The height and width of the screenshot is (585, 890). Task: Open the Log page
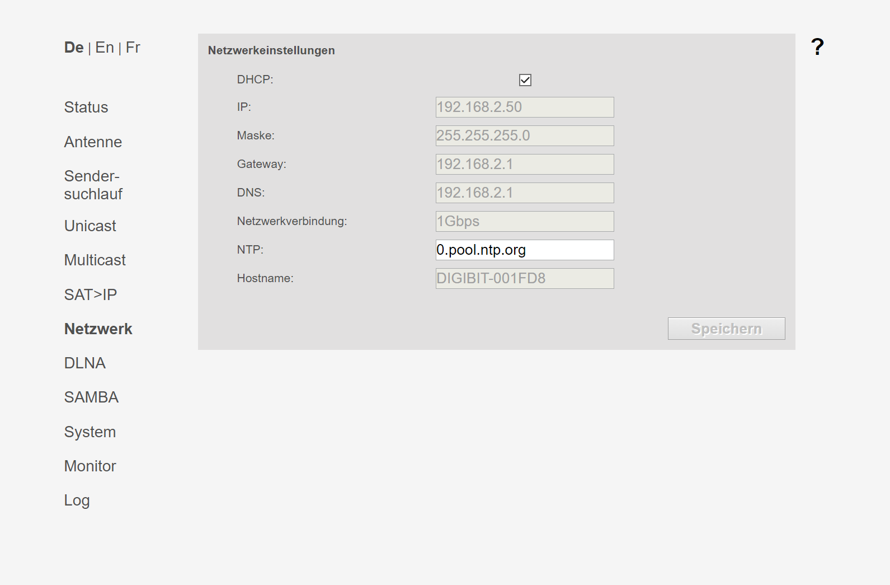[77, 500]
